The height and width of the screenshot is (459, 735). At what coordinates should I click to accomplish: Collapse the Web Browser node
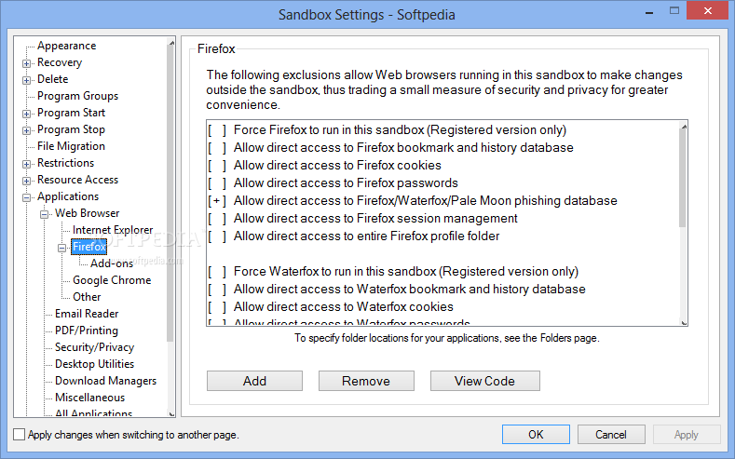pos(45,214)
